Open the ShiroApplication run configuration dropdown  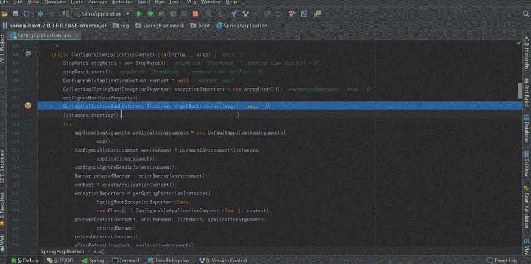point(102,14)
